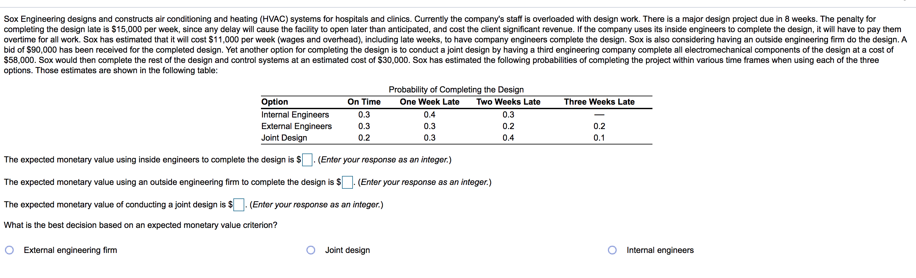The width and height of the screenshot is (916, 278).
Task: Choose External engineering firm as the best decision
Action: coord(9,250)
